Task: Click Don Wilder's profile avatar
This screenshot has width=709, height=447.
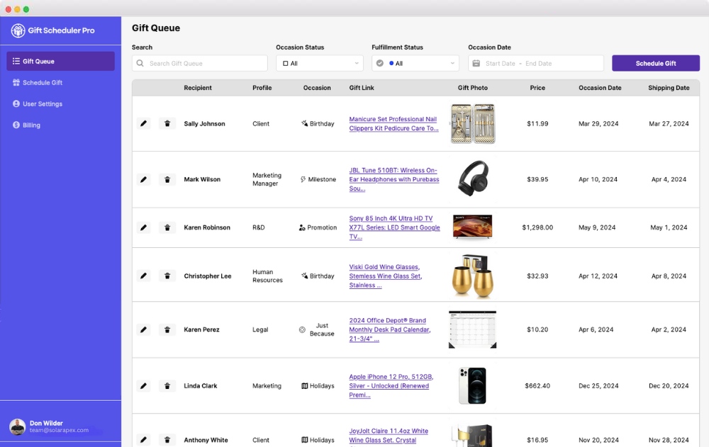Action: (18, 426)
